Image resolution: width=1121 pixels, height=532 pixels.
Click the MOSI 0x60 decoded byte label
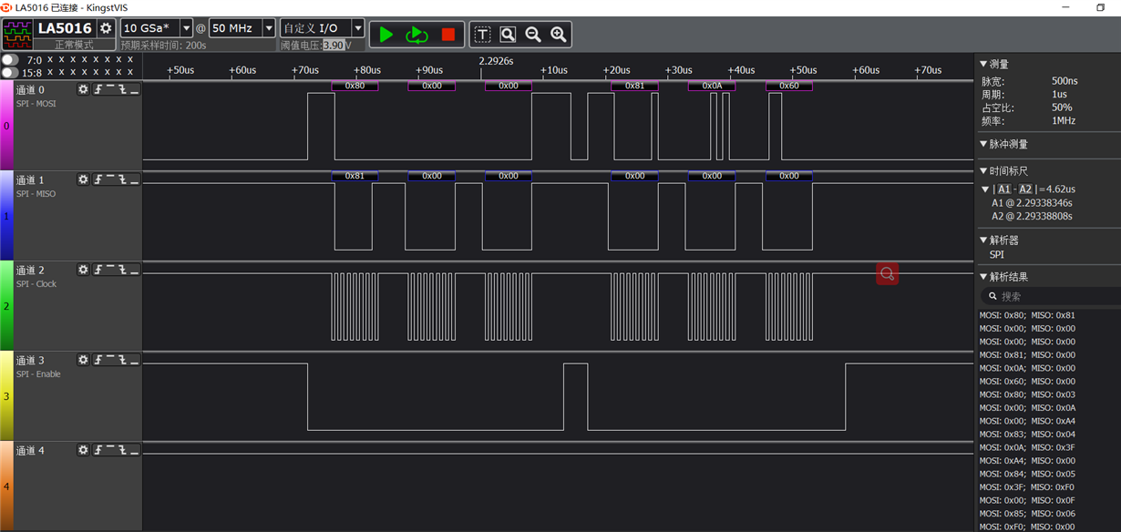click(788, 86)
